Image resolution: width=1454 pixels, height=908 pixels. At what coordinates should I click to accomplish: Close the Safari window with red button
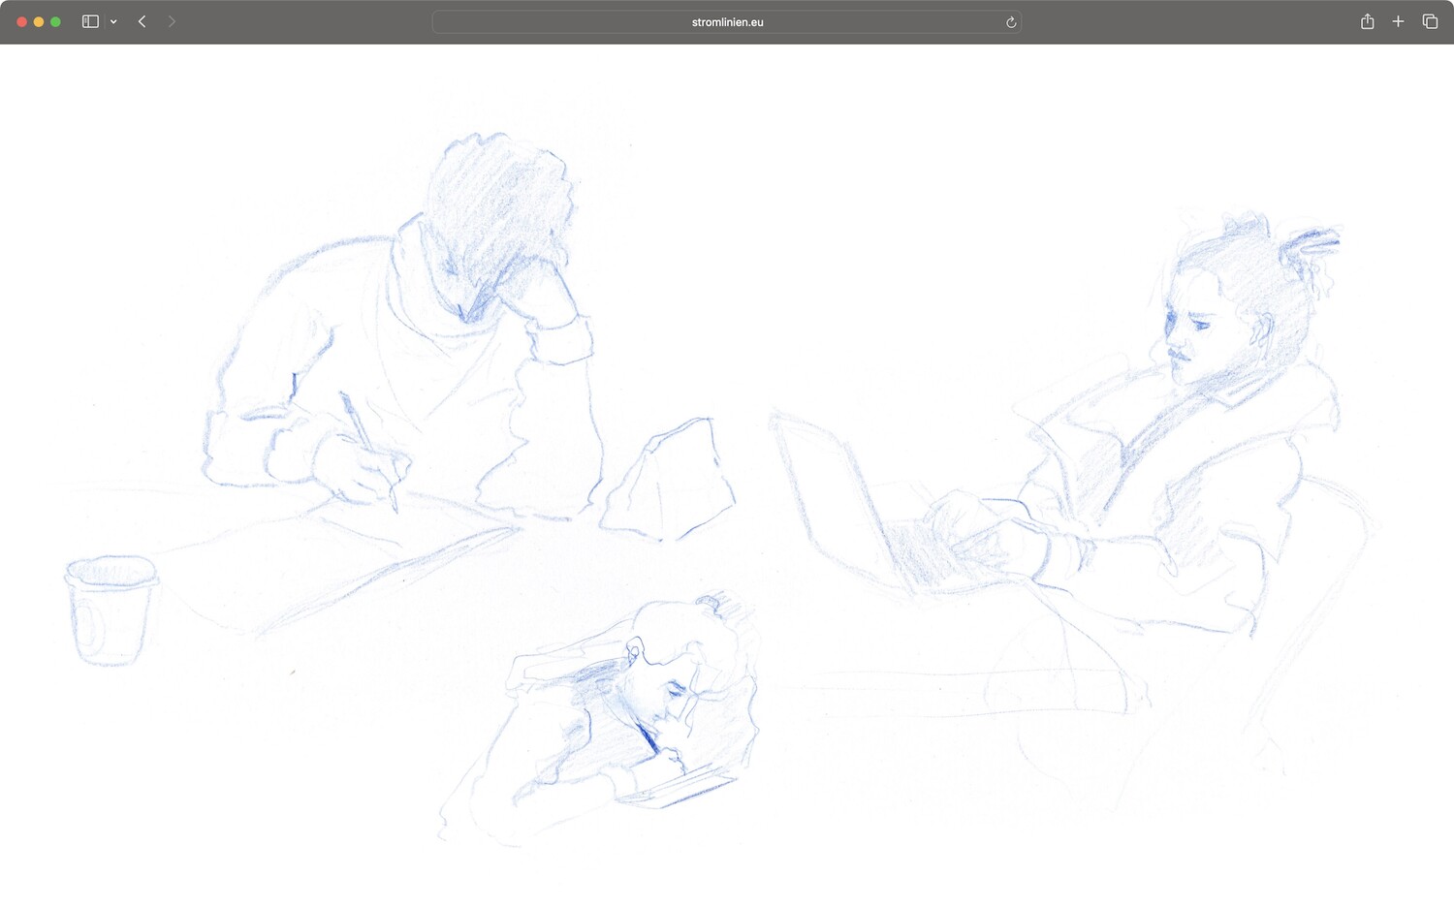pyautogui.click(x=21, y=21)
